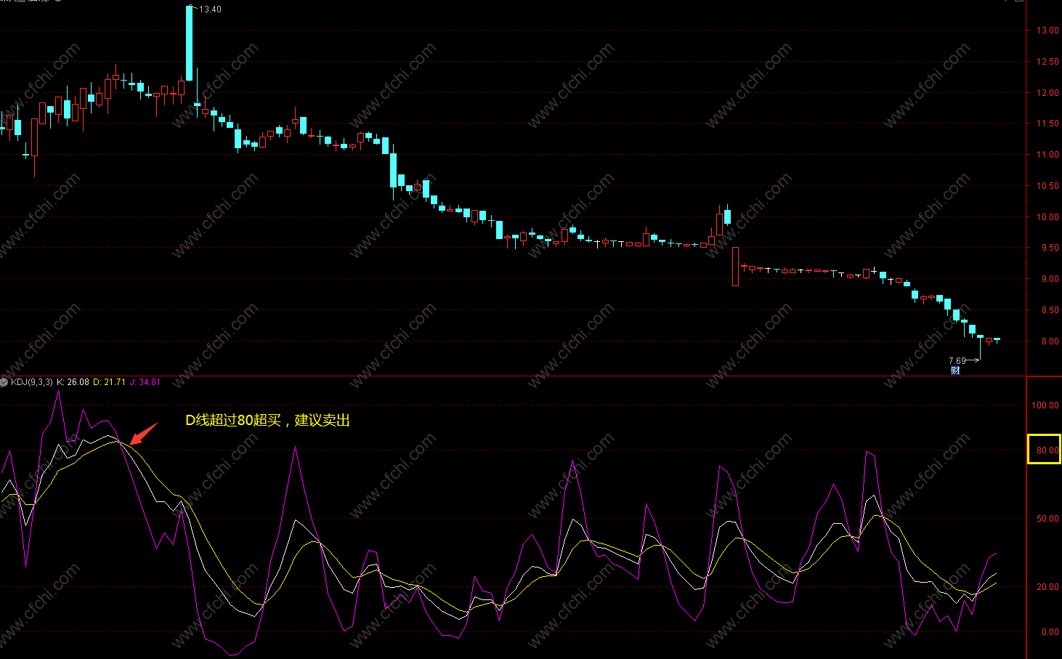Select the magenta J: 34.81 value
Image resolution: width=1062 pixels, height=659 pixels.
[145, 382]
